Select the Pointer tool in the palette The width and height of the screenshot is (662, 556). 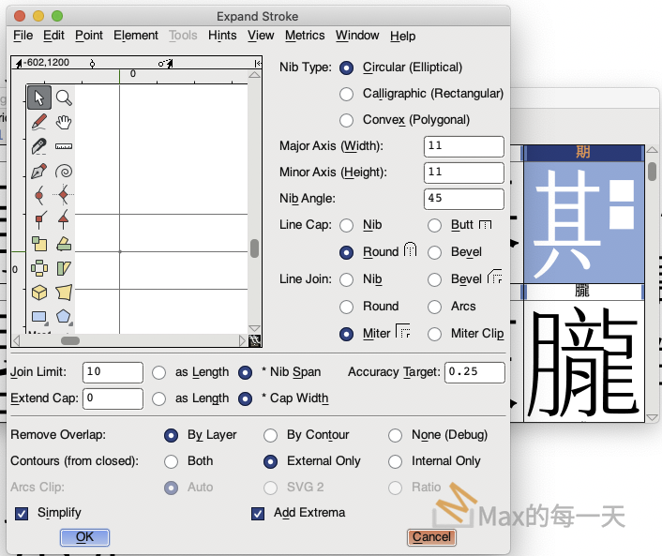(39, 98)
